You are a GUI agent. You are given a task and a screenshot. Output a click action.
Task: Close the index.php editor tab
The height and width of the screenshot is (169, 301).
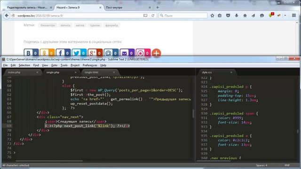(37, 72)
